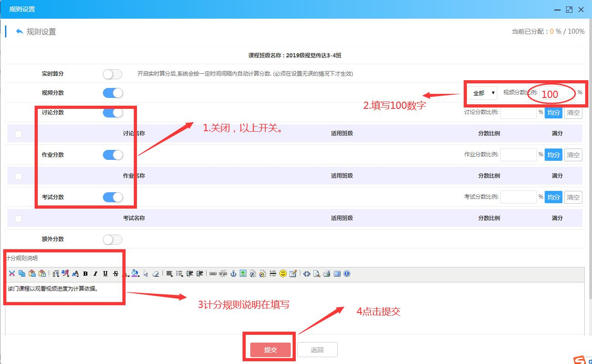Apply Italic formatting in the editor
The width and height of the screenshot is (592, 364).
pyautogui.click(x=95, y=274)
